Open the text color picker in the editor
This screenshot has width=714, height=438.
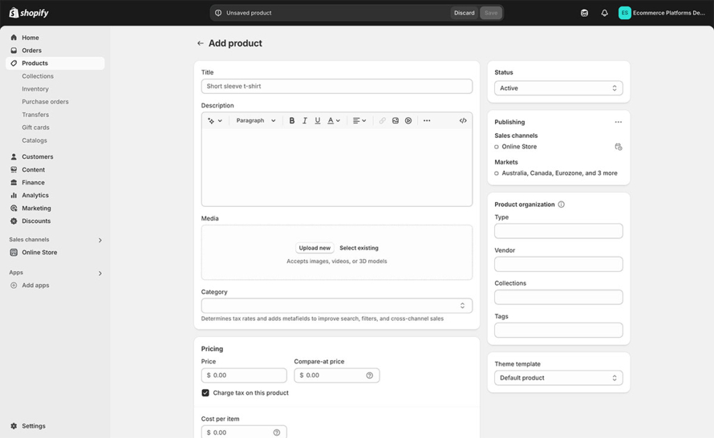331,120
